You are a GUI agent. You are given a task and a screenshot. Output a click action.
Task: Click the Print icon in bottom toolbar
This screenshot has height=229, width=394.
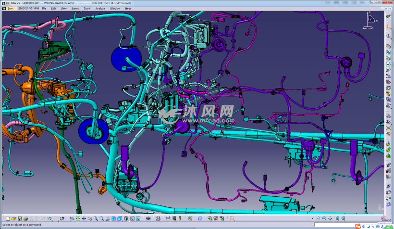click(x=25, y=218)
